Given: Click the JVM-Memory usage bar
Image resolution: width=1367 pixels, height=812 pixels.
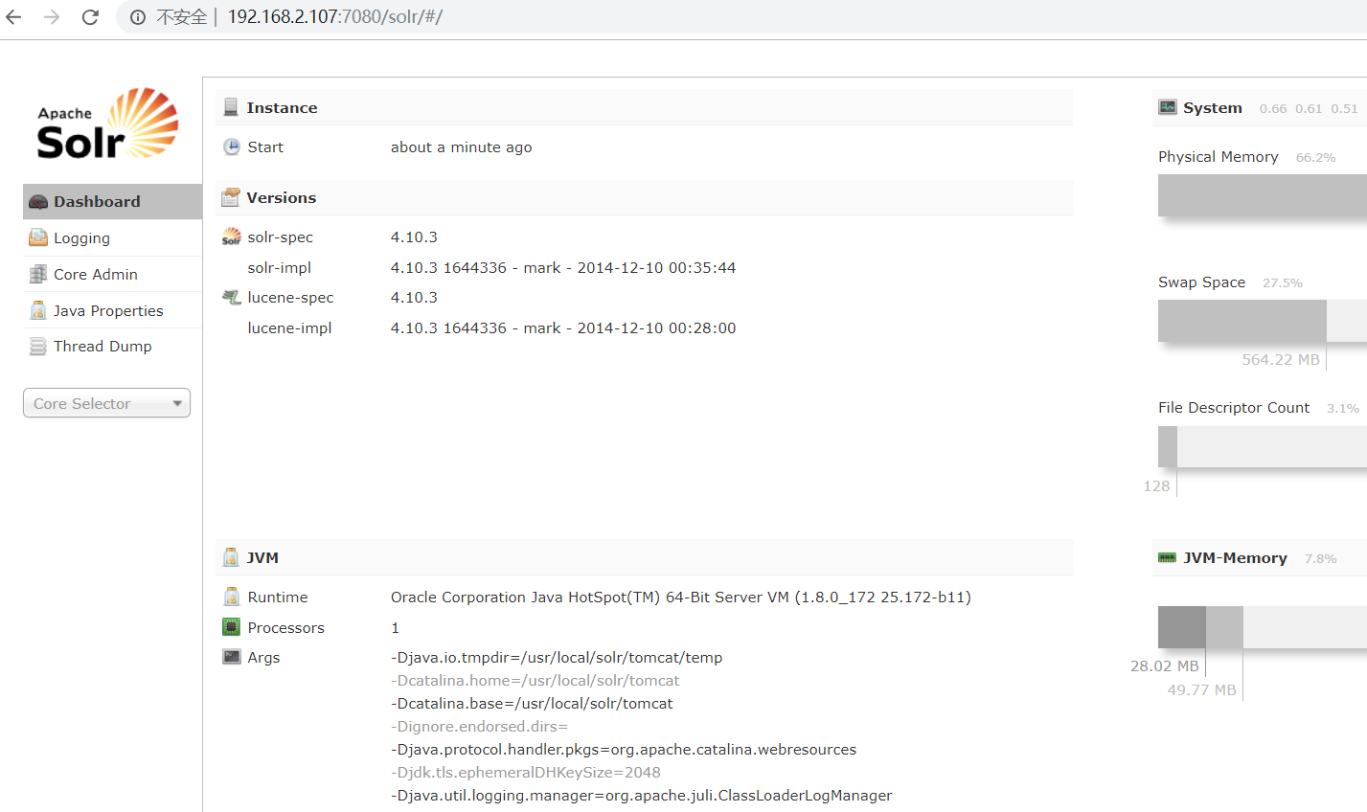Looking at the screenshot, I should (x=1263, y=627).
